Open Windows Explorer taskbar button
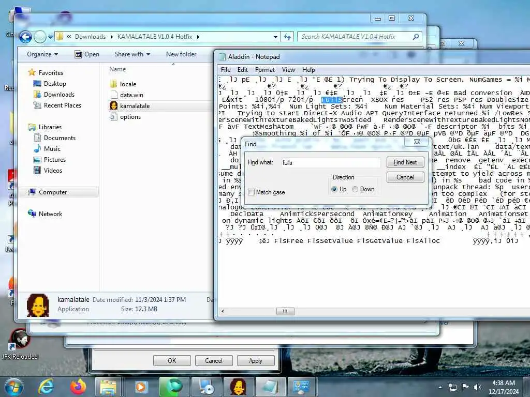Screen dimensions: 530x397 [108, 387]
